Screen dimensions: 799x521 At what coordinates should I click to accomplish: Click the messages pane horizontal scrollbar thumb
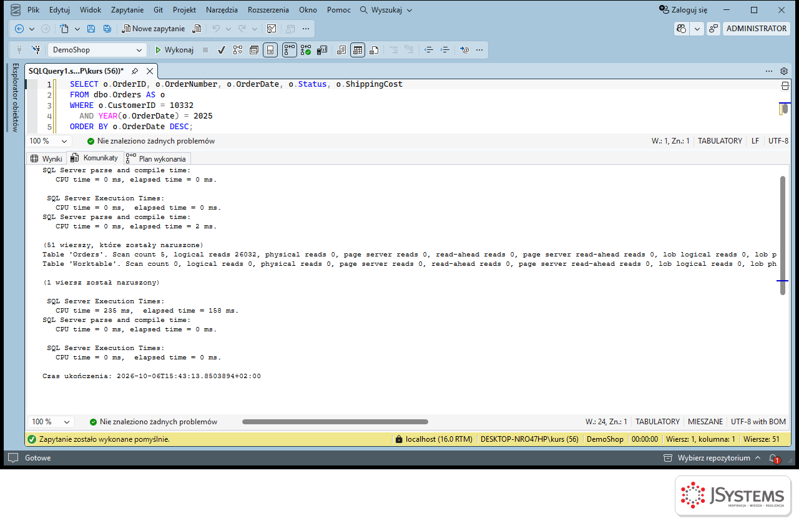335,422
